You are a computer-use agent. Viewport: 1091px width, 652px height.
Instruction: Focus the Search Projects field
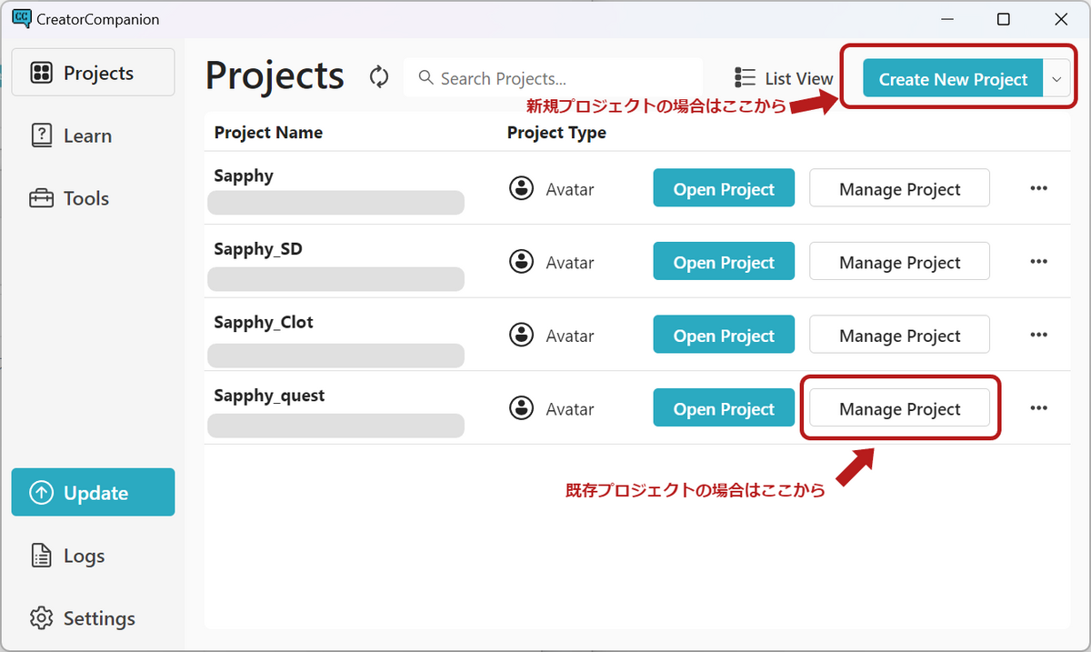554,78
